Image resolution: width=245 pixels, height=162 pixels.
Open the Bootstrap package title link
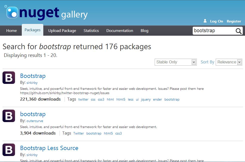33,76
